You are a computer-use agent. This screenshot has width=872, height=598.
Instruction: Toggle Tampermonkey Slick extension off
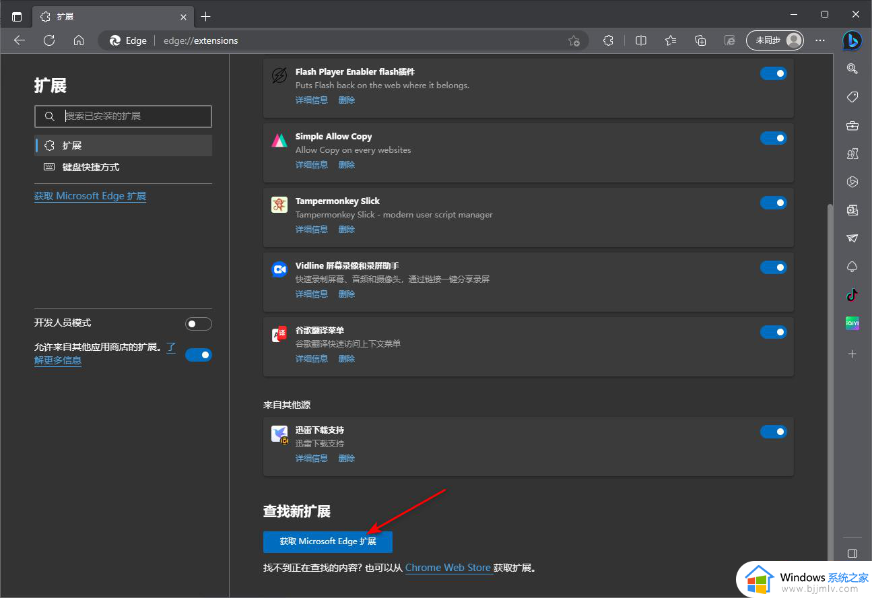774,203
